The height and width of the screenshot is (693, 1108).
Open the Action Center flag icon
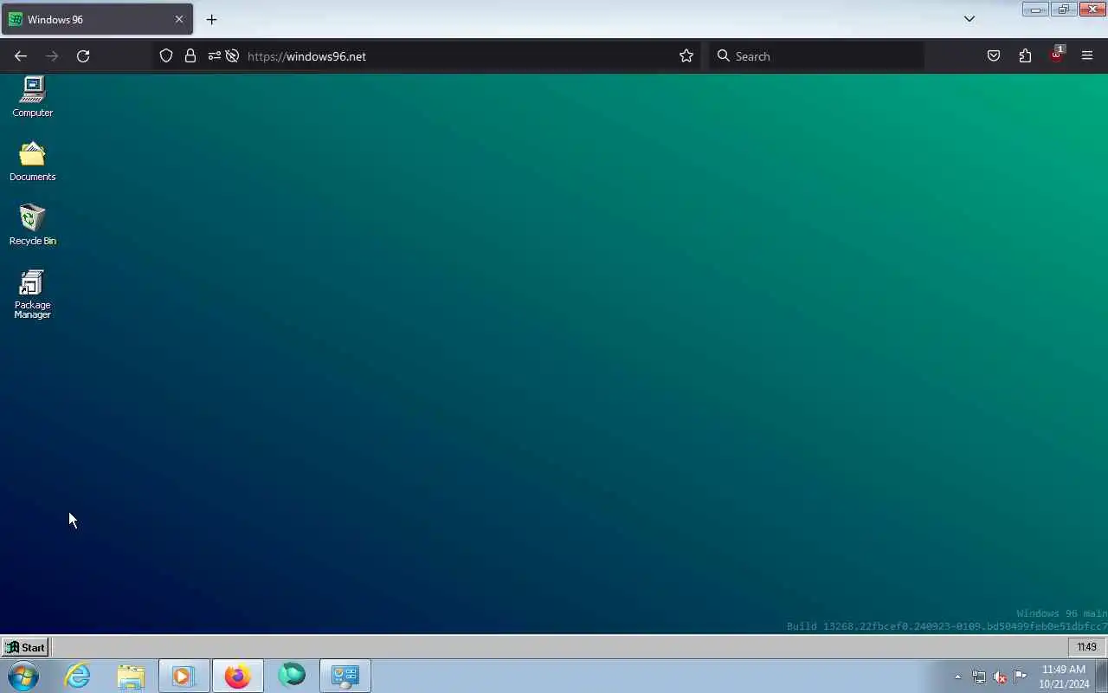click(1021, 677)
